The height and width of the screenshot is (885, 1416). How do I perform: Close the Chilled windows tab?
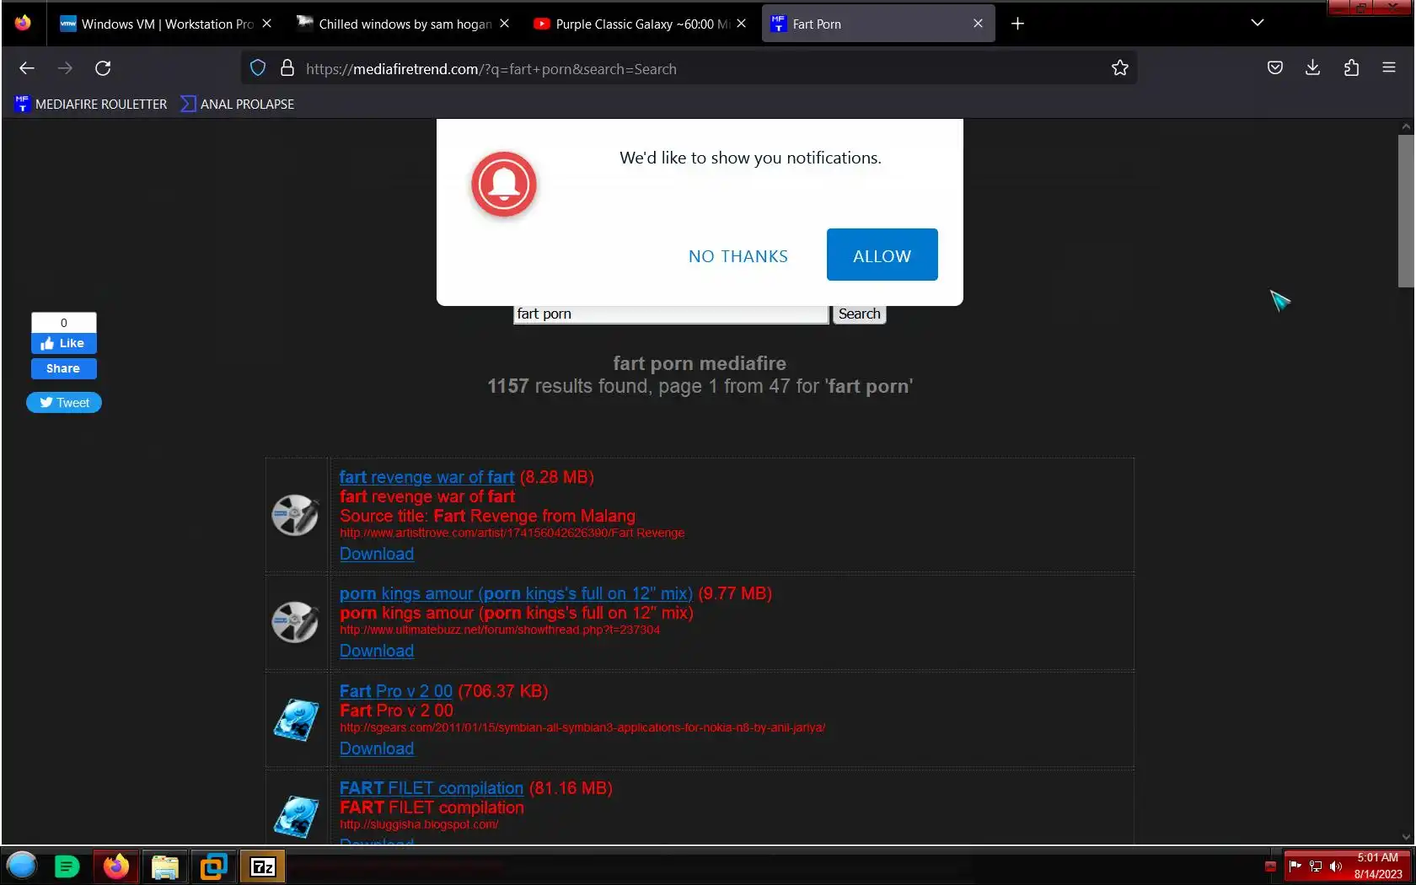pyautogui.click(x=504, y=24)
